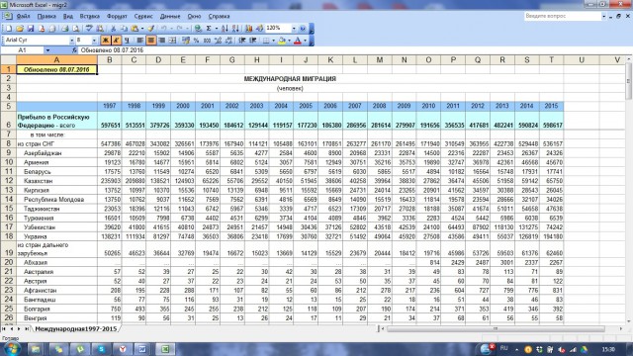This screenshot has width=633, height=356.
Task: Run the spelling check tool
Action: pos(88,29)
